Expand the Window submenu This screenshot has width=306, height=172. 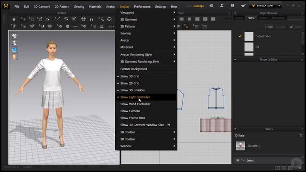click(x=146, y=146)
